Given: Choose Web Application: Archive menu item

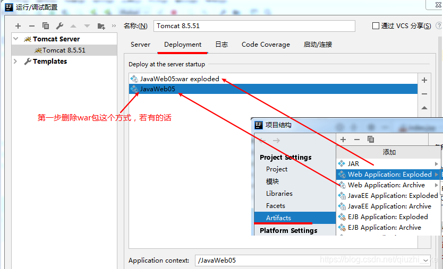Looking at the screenshot, I should (x=388, y=185).
